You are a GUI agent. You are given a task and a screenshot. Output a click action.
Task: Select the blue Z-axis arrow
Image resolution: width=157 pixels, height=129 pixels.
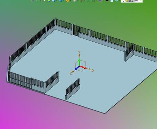(77, 68)
